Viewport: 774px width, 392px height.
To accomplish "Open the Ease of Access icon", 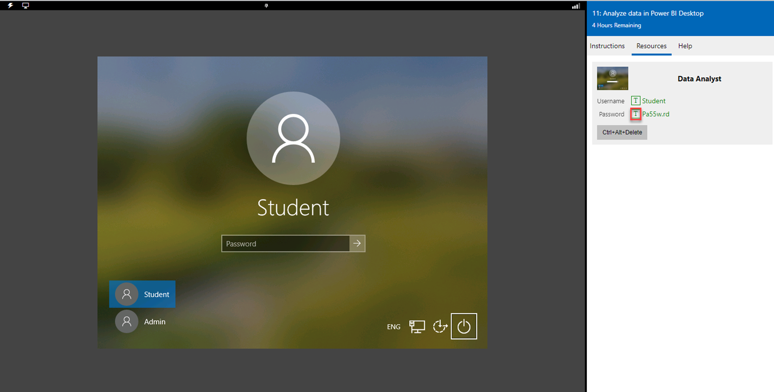I will tap(440, 326).
